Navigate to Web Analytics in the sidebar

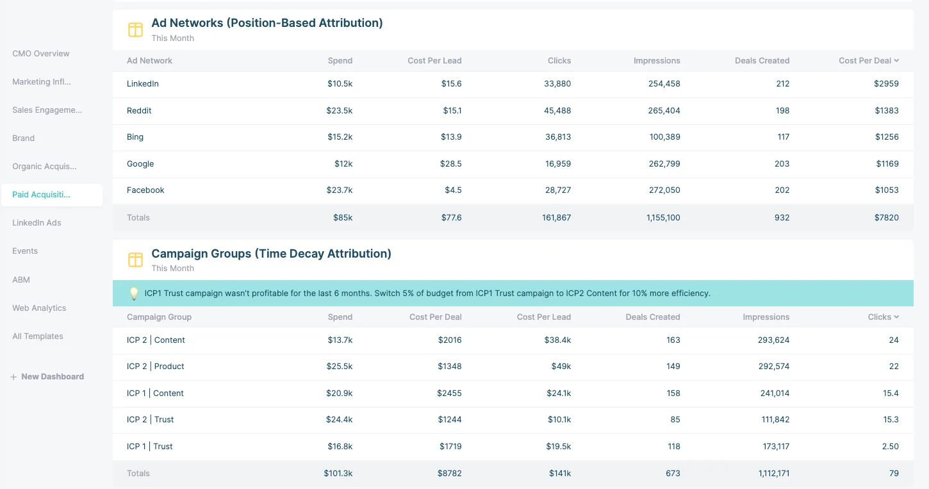pyautogui.click(x=39, y=308)
